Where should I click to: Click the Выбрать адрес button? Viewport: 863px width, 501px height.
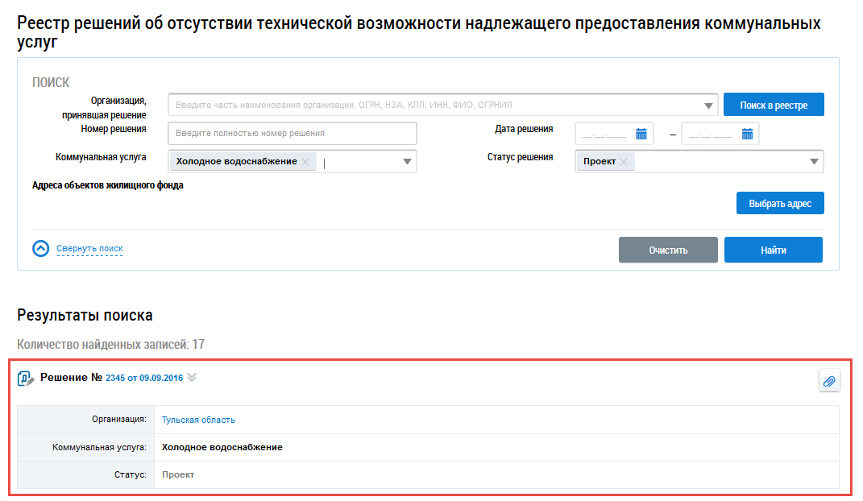point(779,204)
